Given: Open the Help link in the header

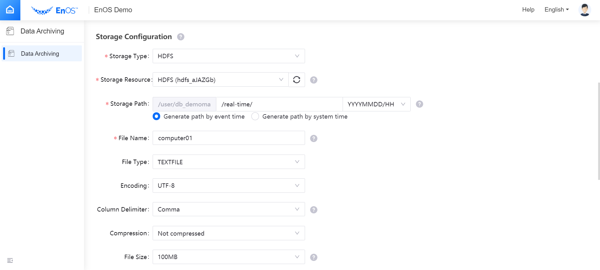Looking at the screenshot, I should click(528, 10).
